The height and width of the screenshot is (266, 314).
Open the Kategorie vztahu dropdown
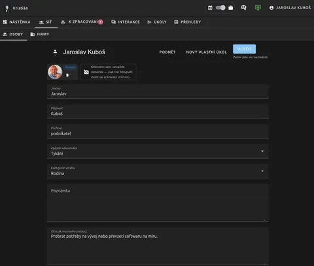click(x=158, y=171)
